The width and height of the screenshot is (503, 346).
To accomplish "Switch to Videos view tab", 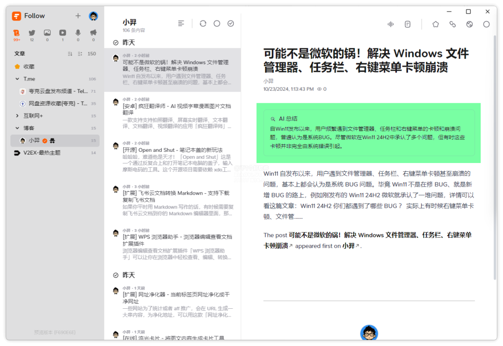I will click(62, 35).
